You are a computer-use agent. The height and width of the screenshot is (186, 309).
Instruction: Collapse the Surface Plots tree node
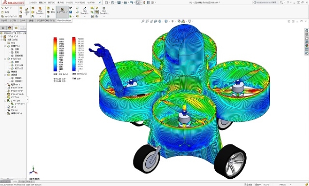click(x=5, y=59)
